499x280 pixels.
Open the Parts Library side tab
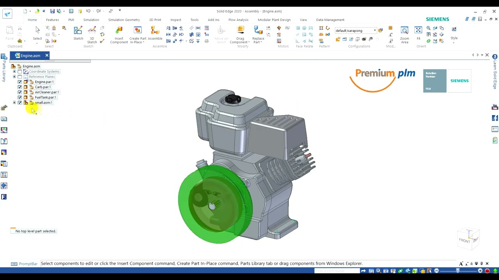click(4, 68)
